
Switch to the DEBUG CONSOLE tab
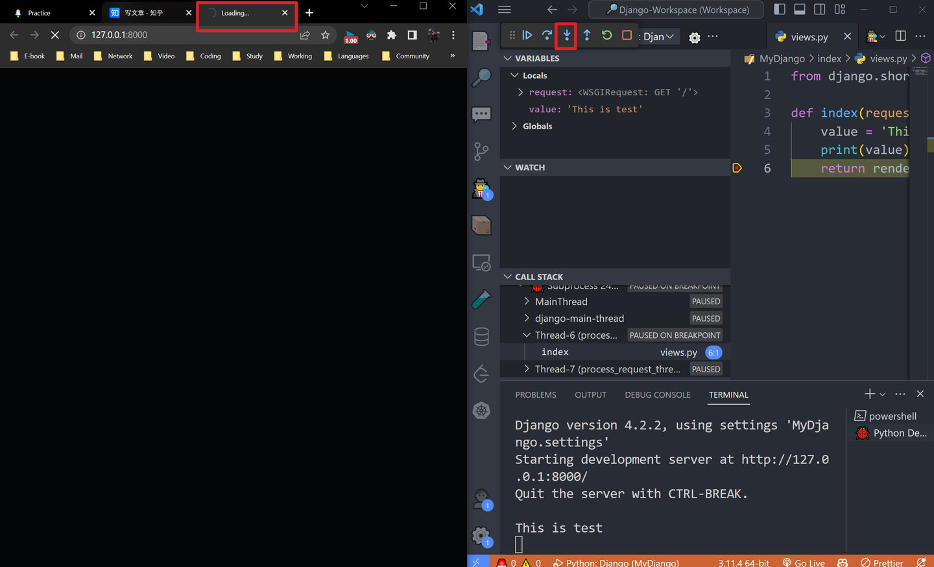pyautogui.click(x=657, y=394)
